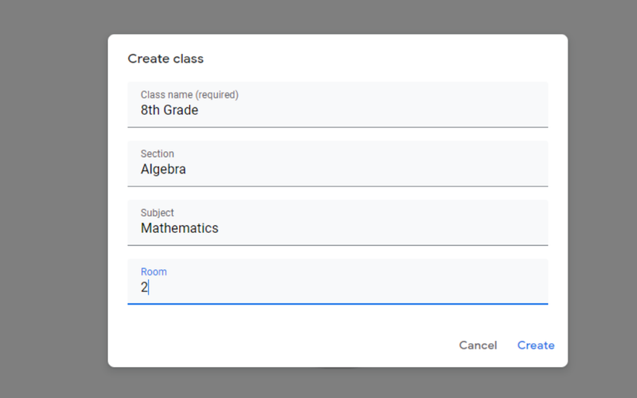Click the "Mathematics" subject text
This screenshot has width=637, height=398.
179,228
